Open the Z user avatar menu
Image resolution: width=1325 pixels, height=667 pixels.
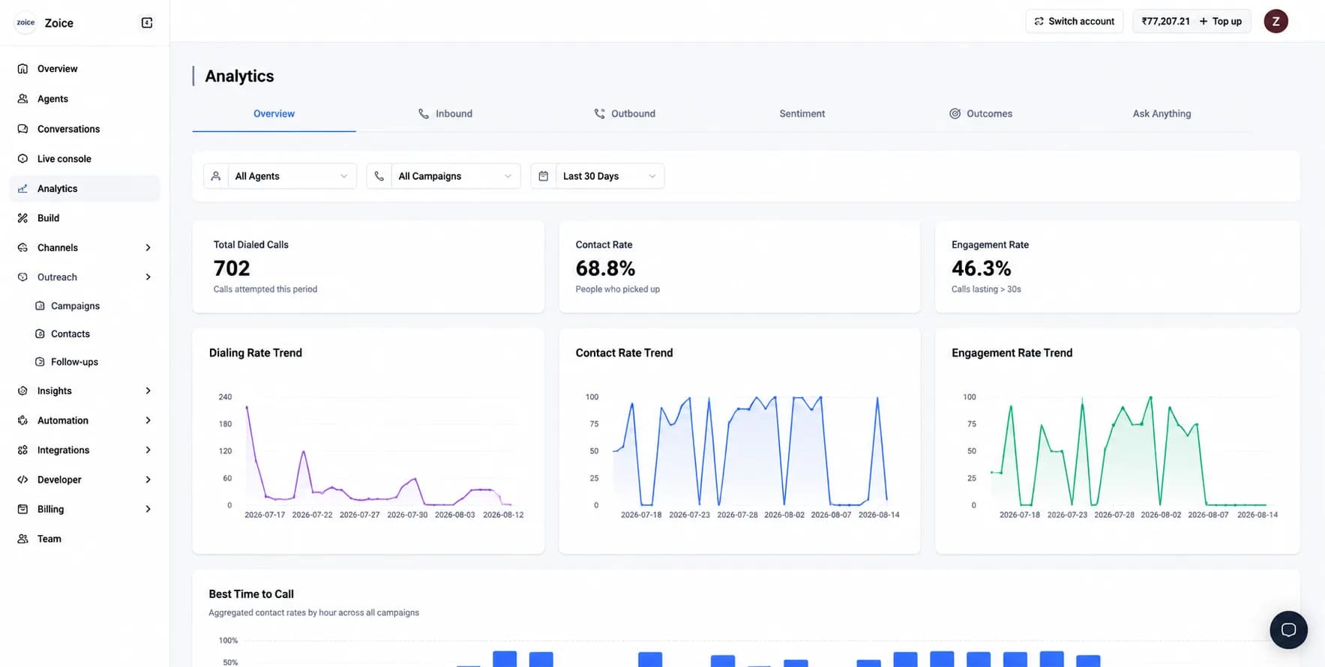[1276, 21]
